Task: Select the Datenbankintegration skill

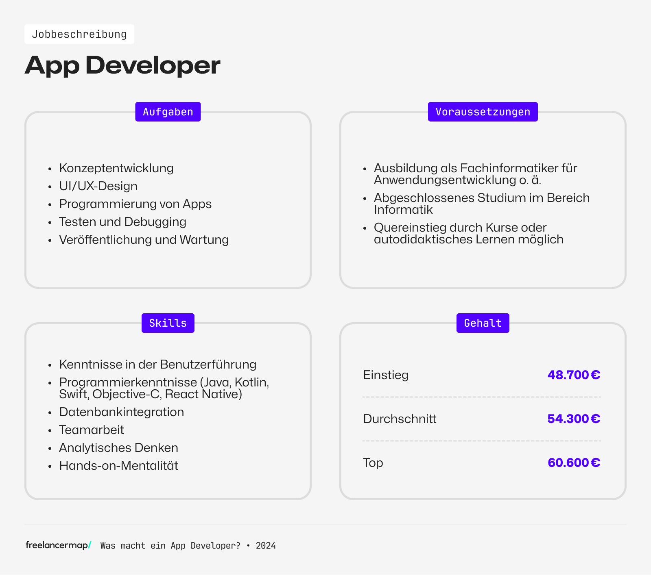Action: [x=121, y=412]
